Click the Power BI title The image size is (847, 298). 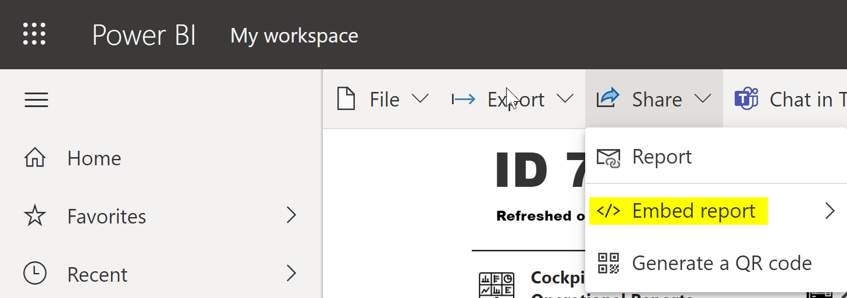coord(144,36)
